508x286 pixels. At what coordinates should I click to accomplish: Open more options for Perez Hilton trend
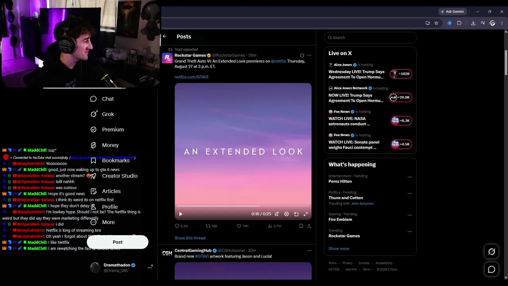point(410,177)
